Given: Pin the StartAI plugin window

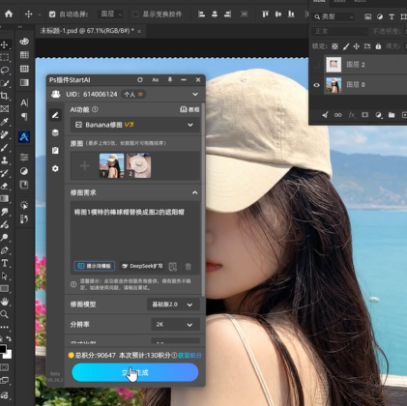Looking at the screenshot, I should [x=170, y=79].
